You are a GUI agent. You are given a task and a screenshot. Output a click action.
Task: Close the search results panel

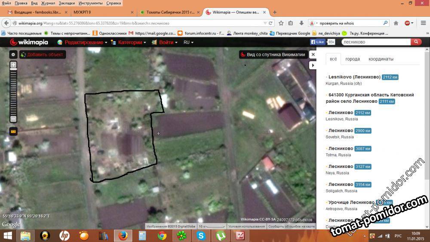313,55
